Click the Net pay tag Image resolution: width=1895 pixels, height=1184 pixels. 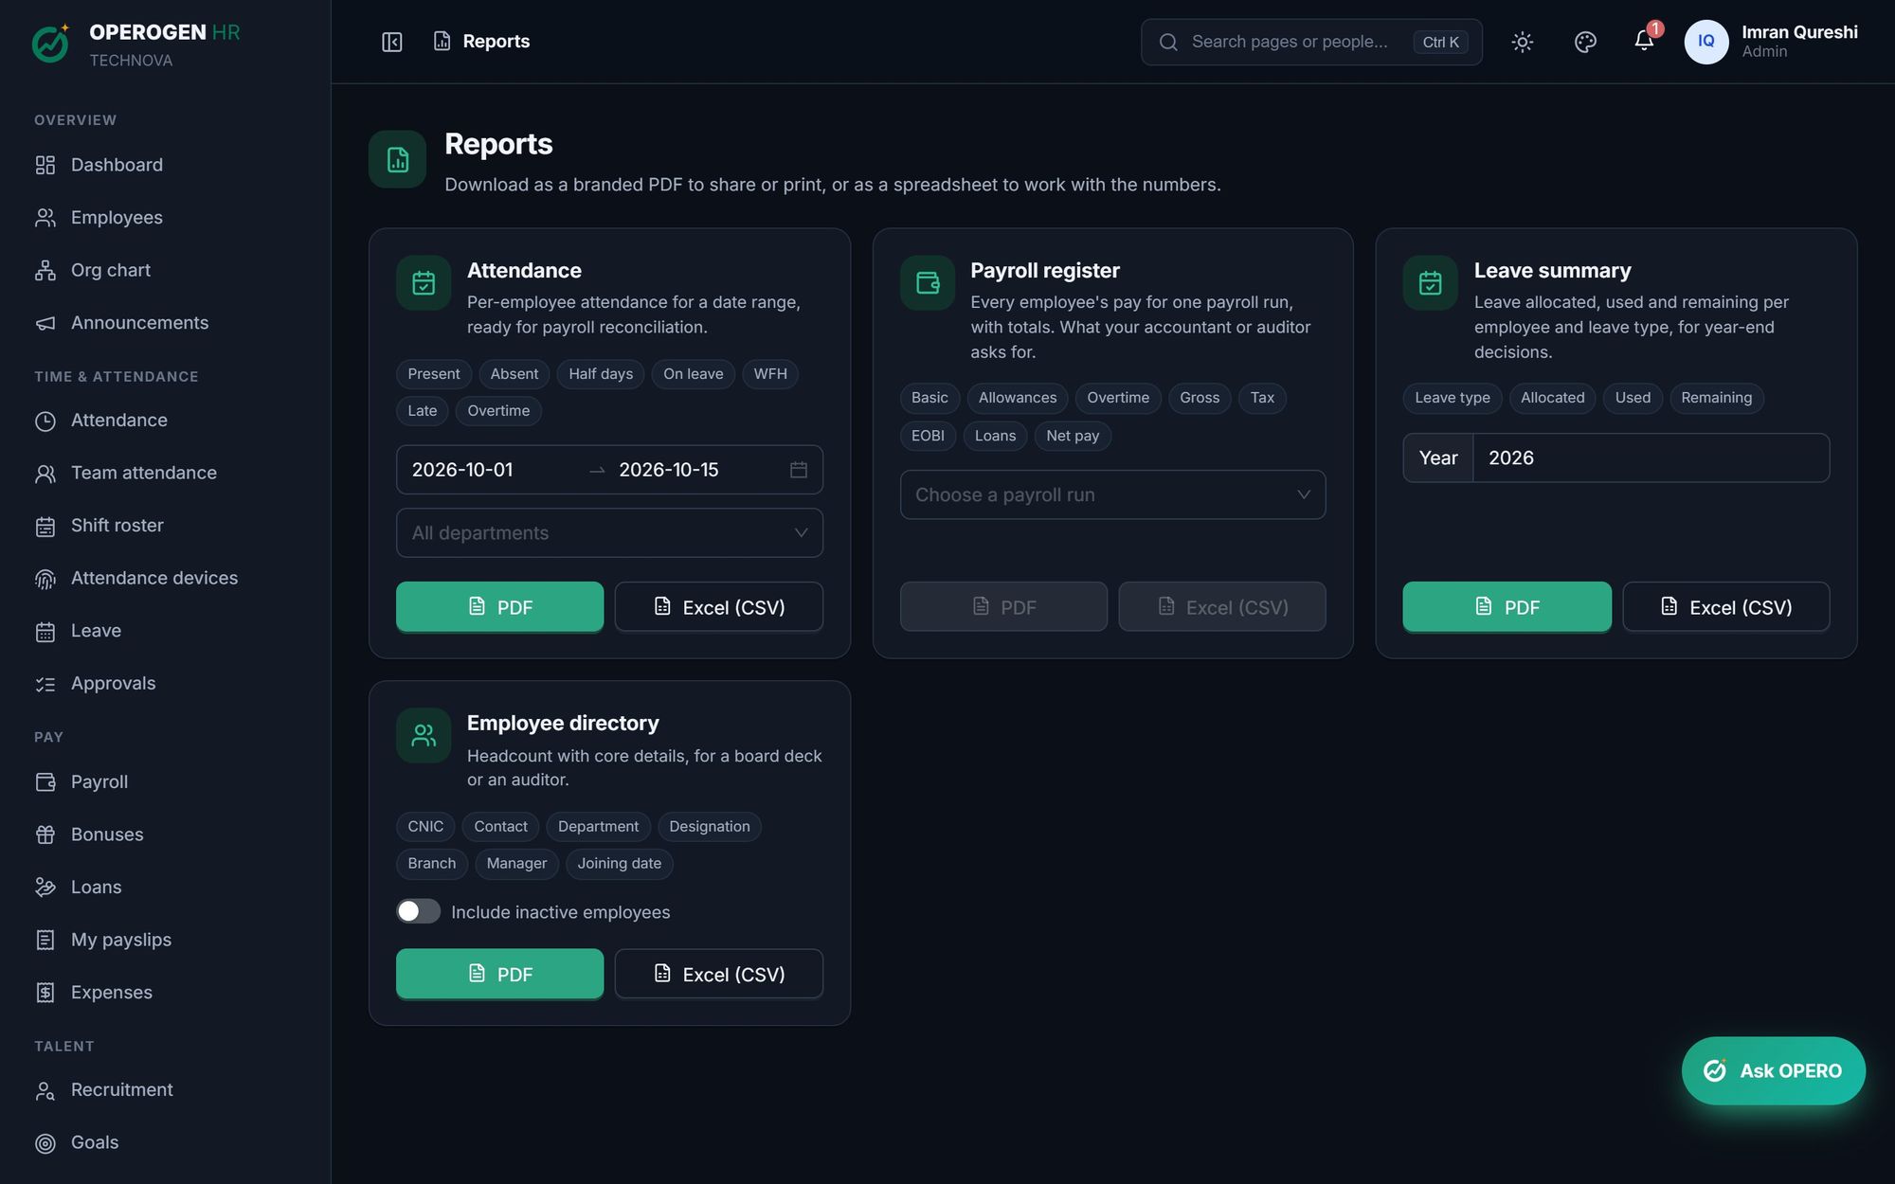(1073, 436)
